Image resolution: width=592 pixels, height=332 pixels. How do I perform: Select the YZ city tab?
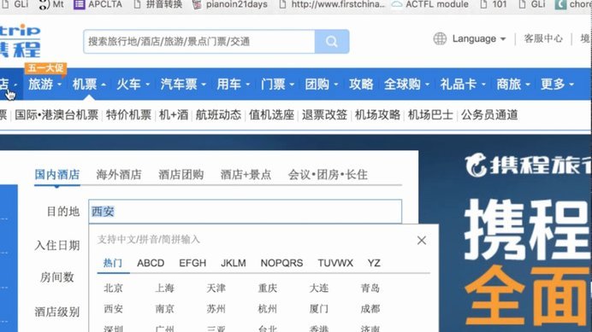(x=374, y=263)
